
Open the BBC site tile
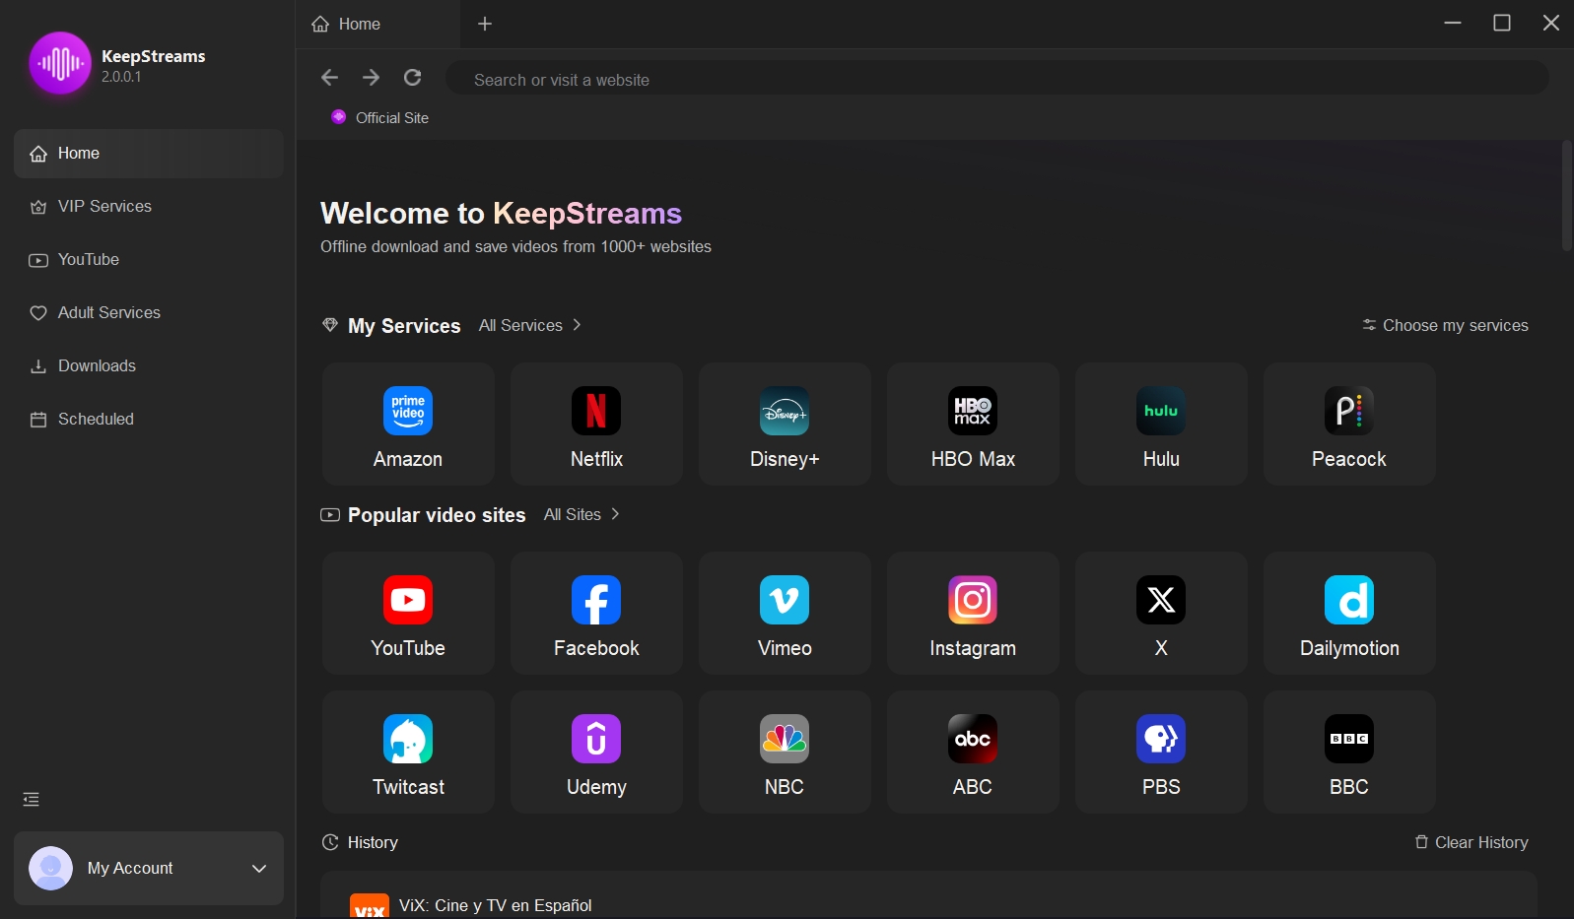[x=1349, y=752]
